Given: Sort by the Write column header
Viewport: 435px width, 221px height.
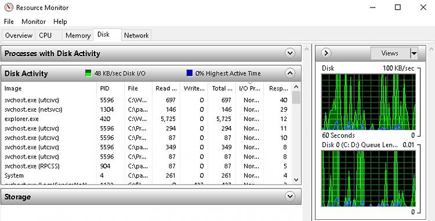Looking at the screenshot, I should (x=194, y=89).
